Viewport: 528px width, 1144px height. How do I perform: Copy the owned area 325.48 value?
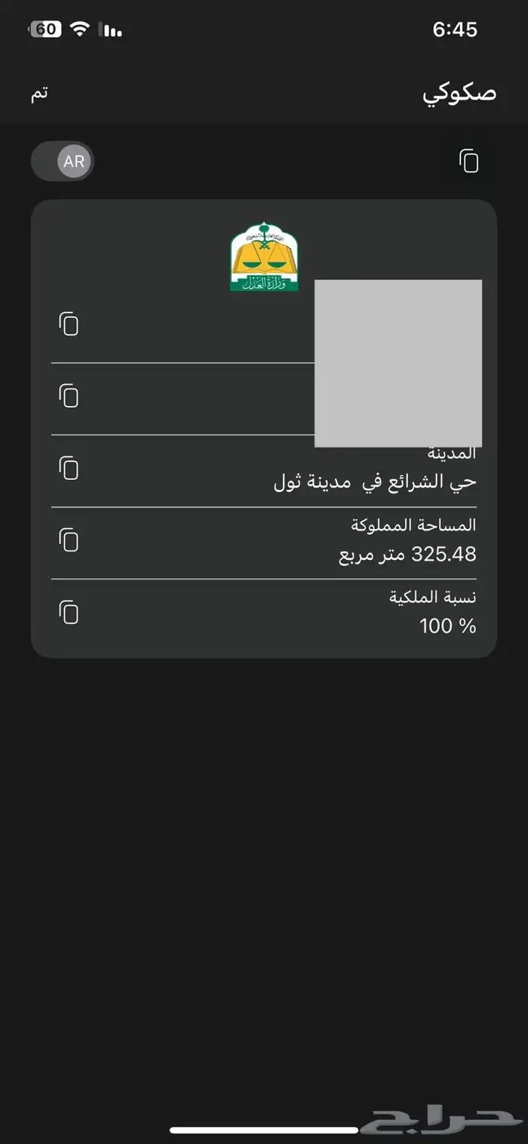point(69,540)
